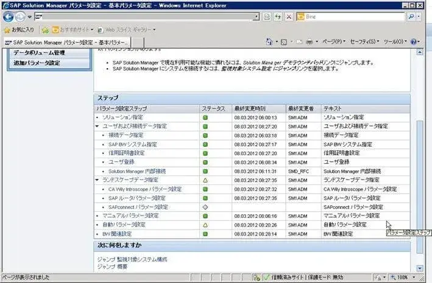
Task: Click the vertical scrollbar thumb
Action: pyautogui.click(x=420, y=187)
